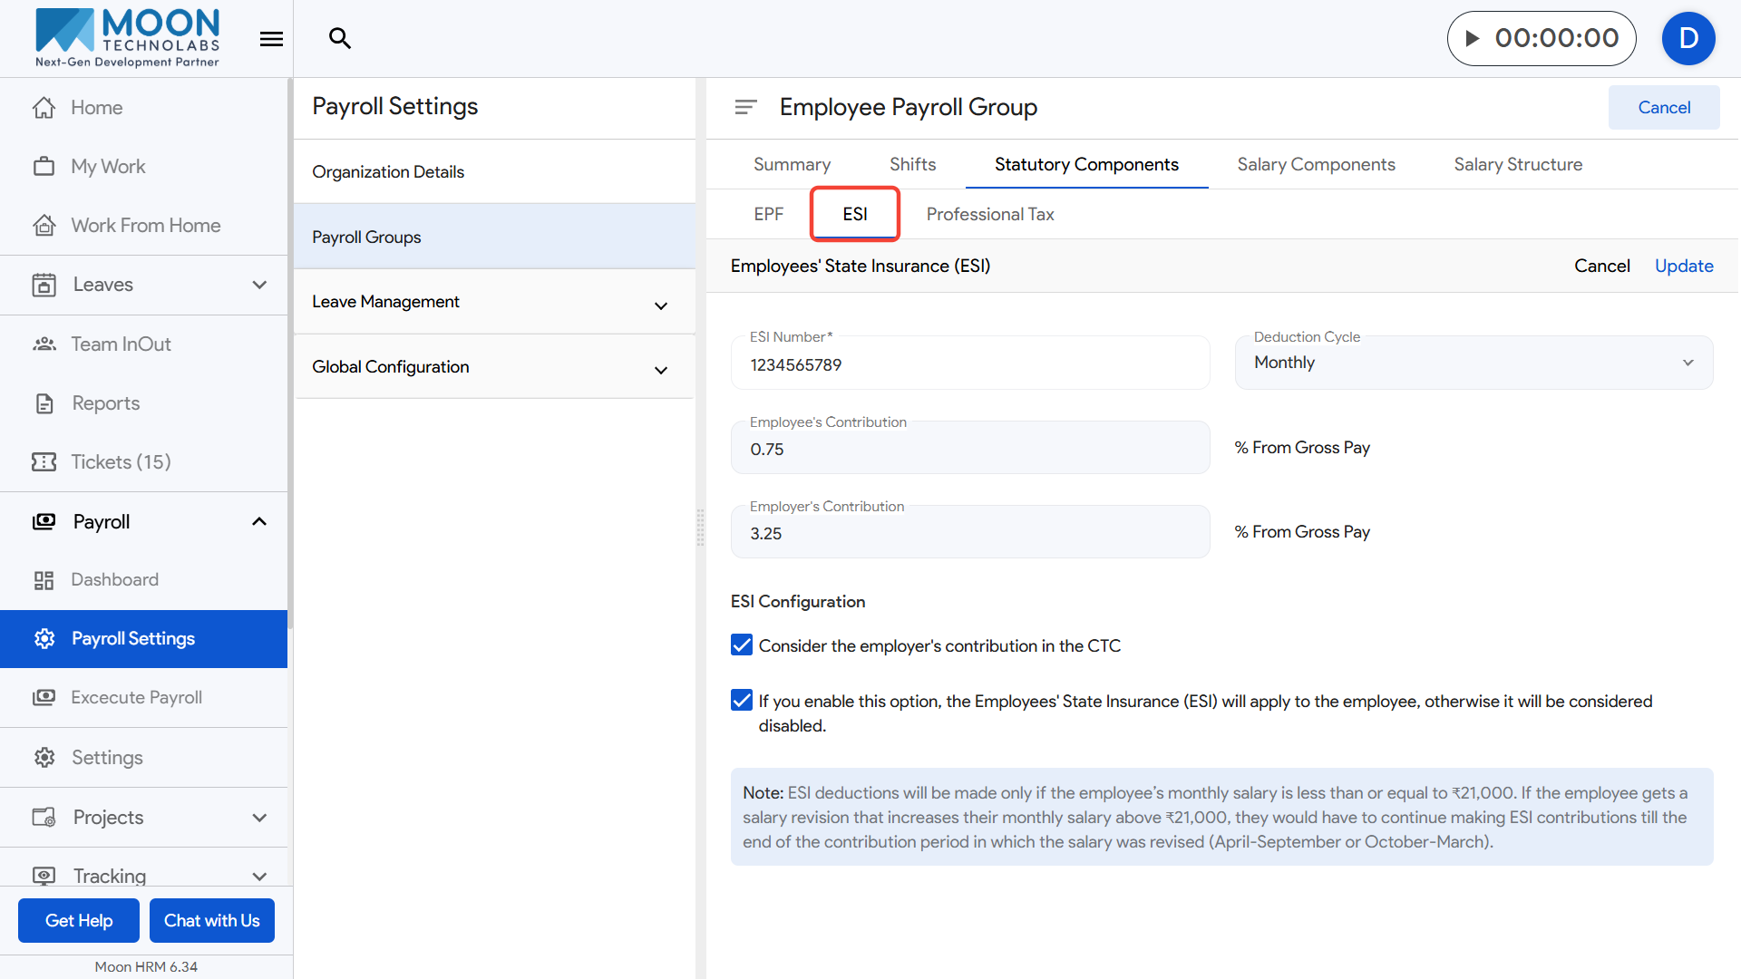
Task: Click the search magnifier icon
Action: [x=340, y=38]
